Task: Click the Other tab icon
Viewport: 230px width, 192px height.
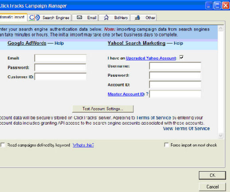Action: [x=137, y=18]
